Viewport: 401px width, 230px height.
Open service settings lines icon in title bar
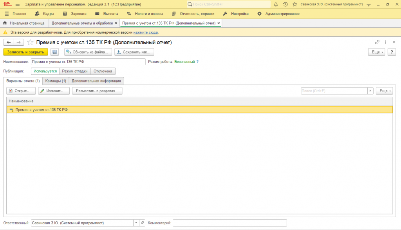tap(368, 4)
